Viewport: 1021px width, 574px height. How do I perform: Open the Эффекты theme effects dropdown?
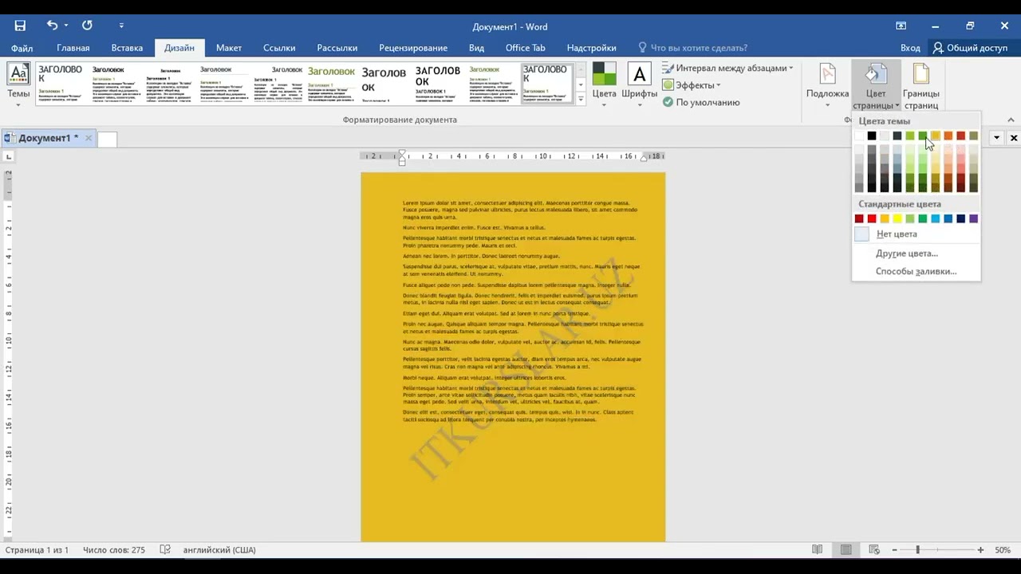point(691,85)
